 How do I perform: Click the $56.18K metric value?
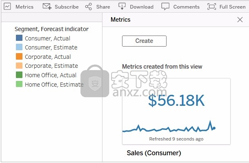176,100
